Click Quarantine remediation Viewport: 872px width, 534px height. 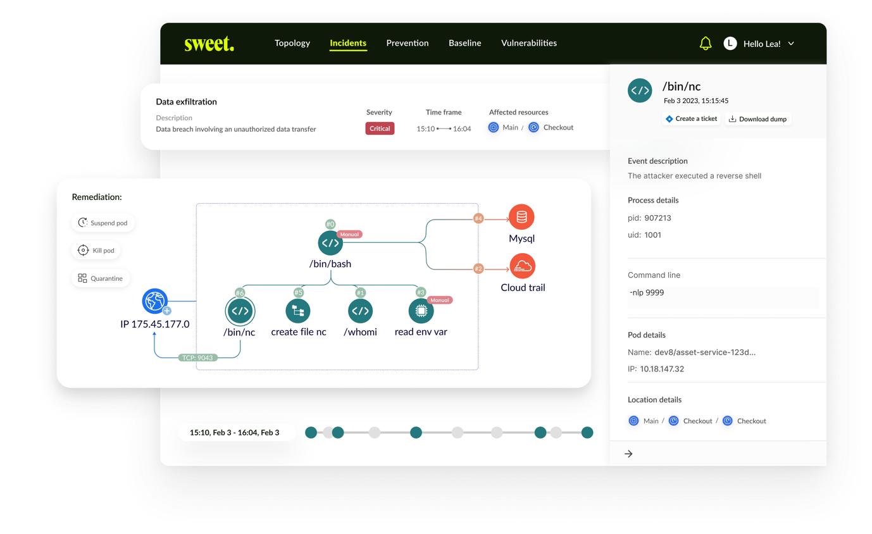(x=101, y=278)
